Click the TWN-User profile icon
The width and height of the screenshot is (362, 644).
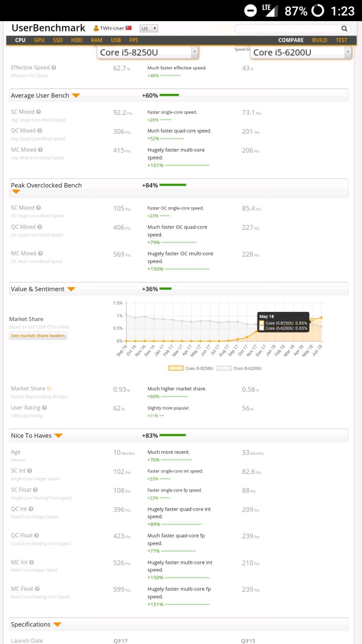coord(97,28)
